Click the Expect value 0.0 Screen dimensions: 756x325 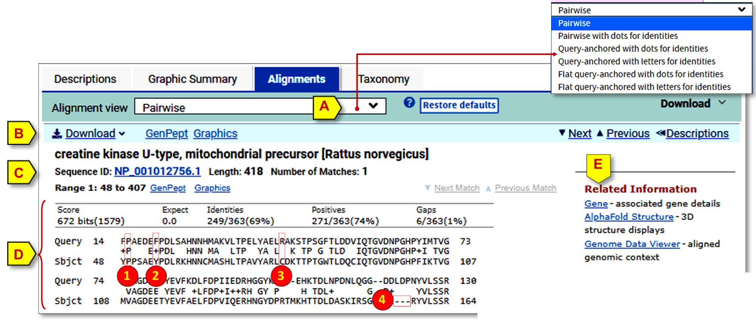coord(169,221)
